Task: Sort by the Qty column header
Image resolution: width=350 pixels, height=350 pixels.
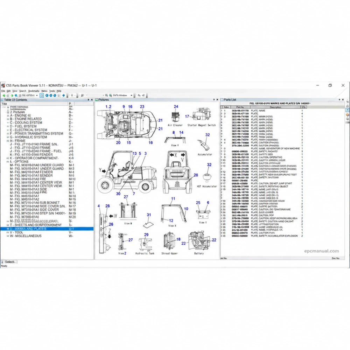Action: pos(303,107)
